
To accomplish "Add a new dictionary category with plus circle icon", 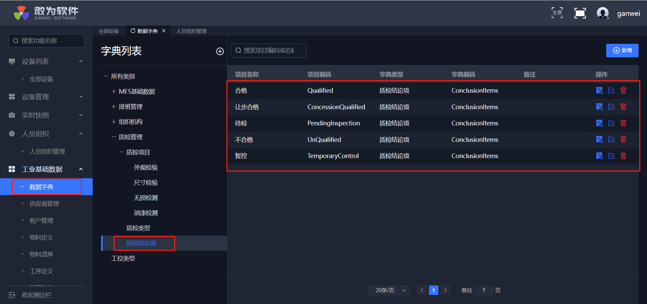I will [220, 51].
